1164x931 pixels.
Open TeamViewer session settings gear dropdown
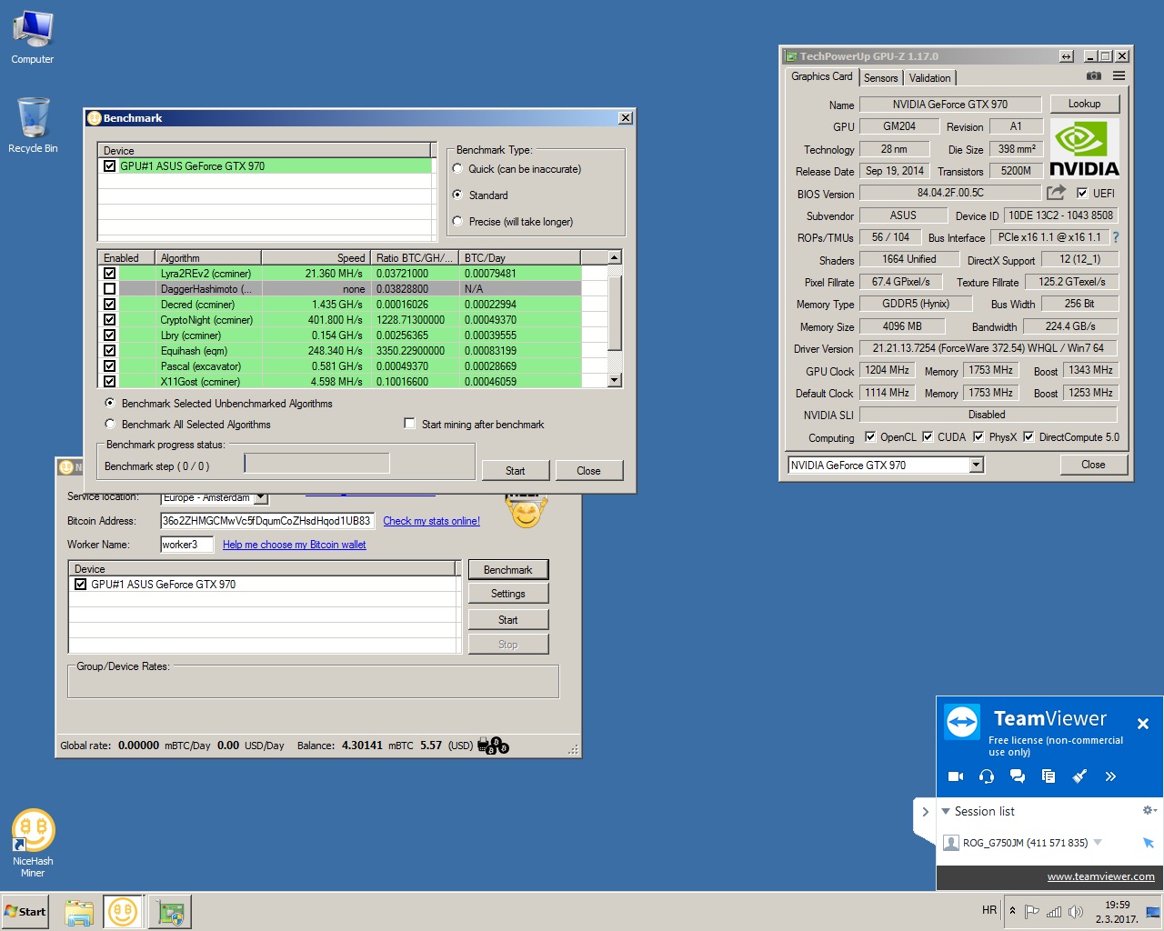(1149, 810)
